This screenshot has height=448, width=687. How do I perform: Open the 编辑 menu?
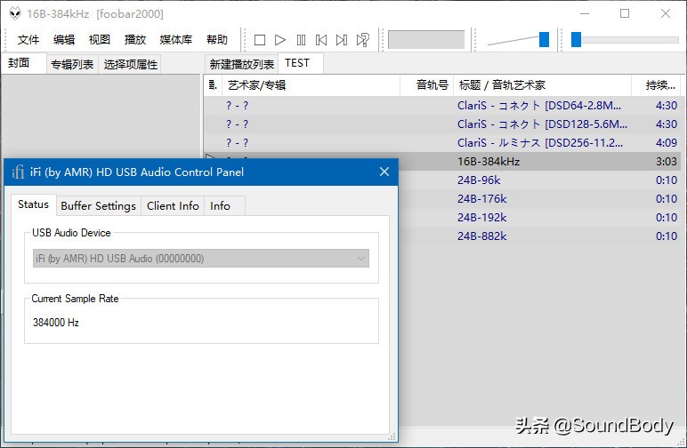(x=64, y=40)
